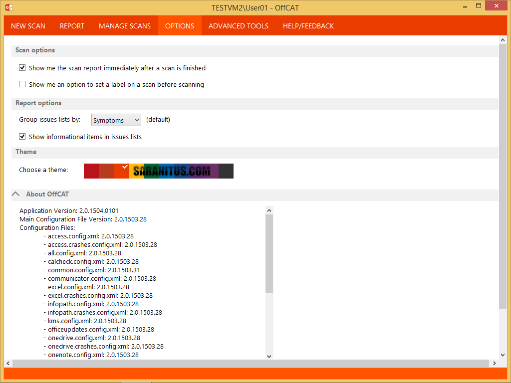Screen dimensions: 511x383
Task: Click the infopath.crashes.config.xml entry
Action: tap(103, 312)
